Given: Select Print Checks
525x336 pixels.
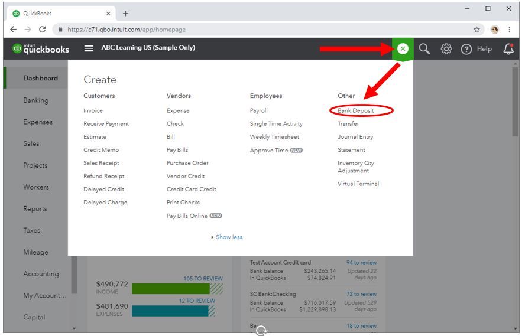Looking at the screenshot, I should [183, 203].
